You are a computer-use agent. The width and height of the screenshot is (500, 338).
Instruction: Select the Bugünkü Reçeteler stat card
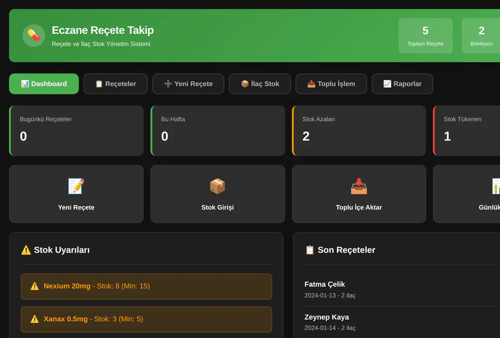(x=76, y=131)
